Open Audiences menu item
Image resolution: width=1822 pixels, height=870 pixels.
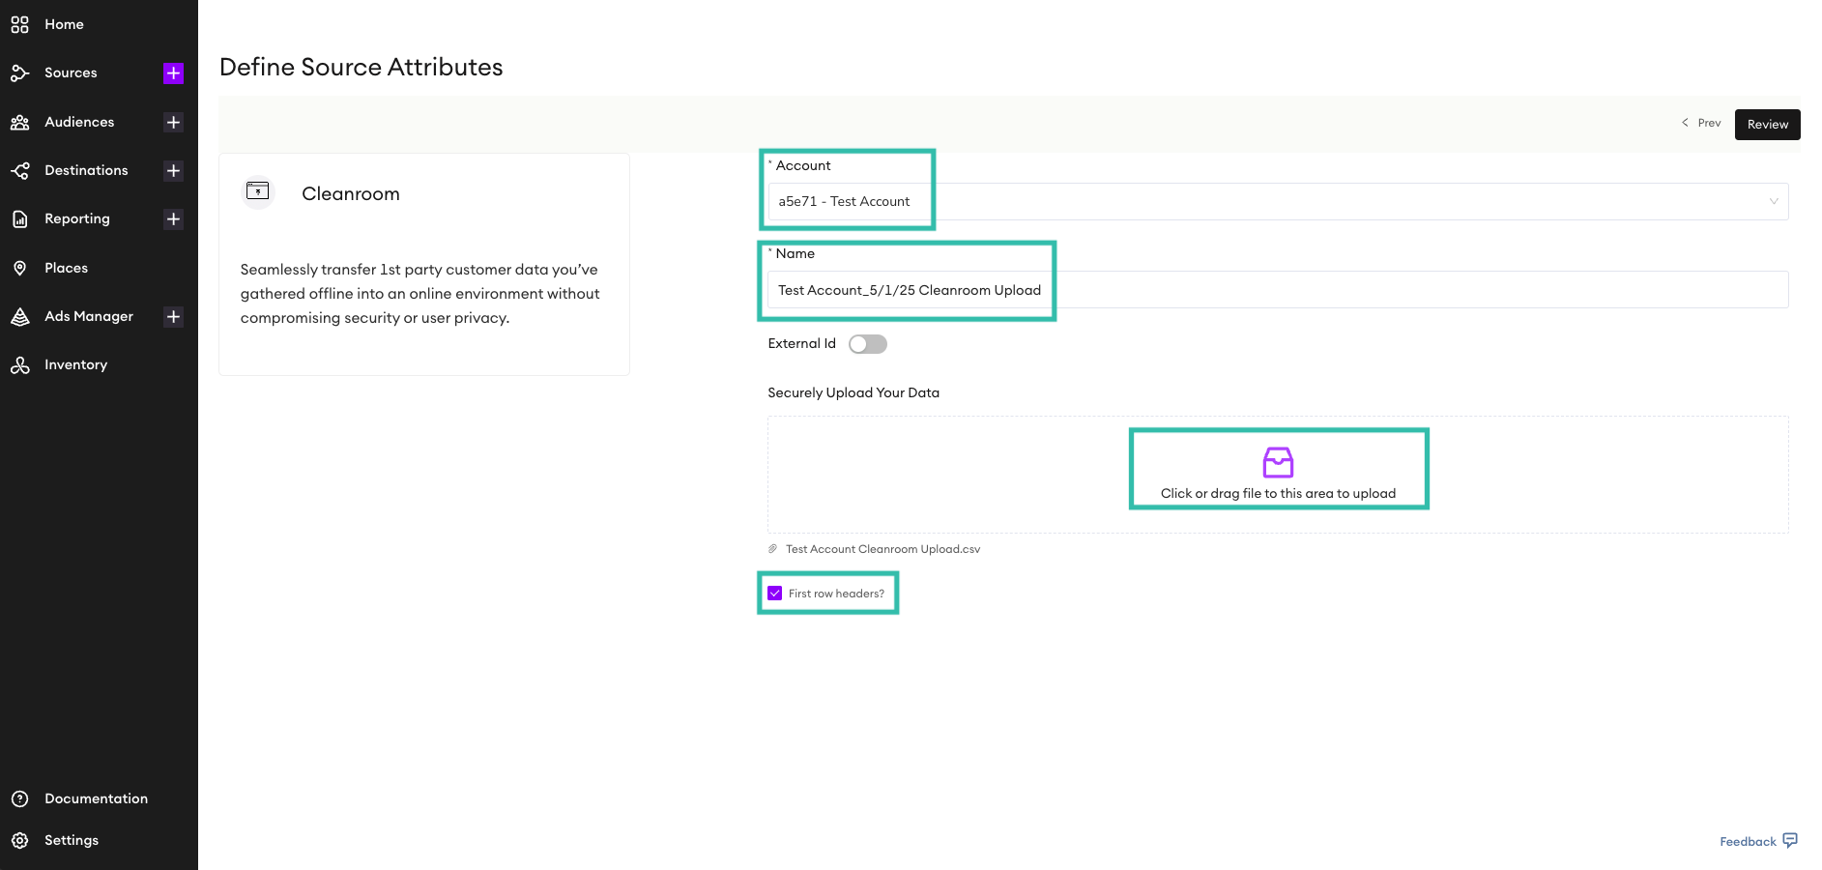coord(79,122)
